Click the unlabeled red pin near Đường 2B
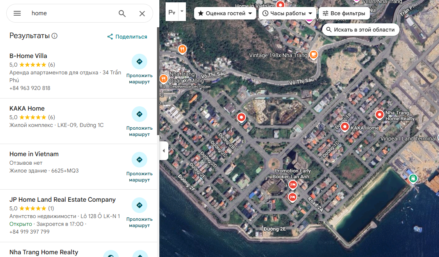 click(x=241, y=118)
